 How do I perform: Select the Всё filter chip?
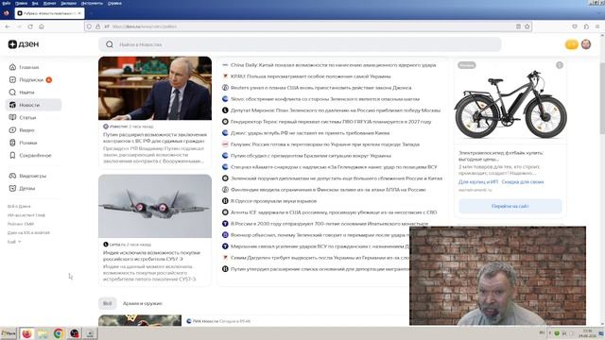click(x=107, y=303)
